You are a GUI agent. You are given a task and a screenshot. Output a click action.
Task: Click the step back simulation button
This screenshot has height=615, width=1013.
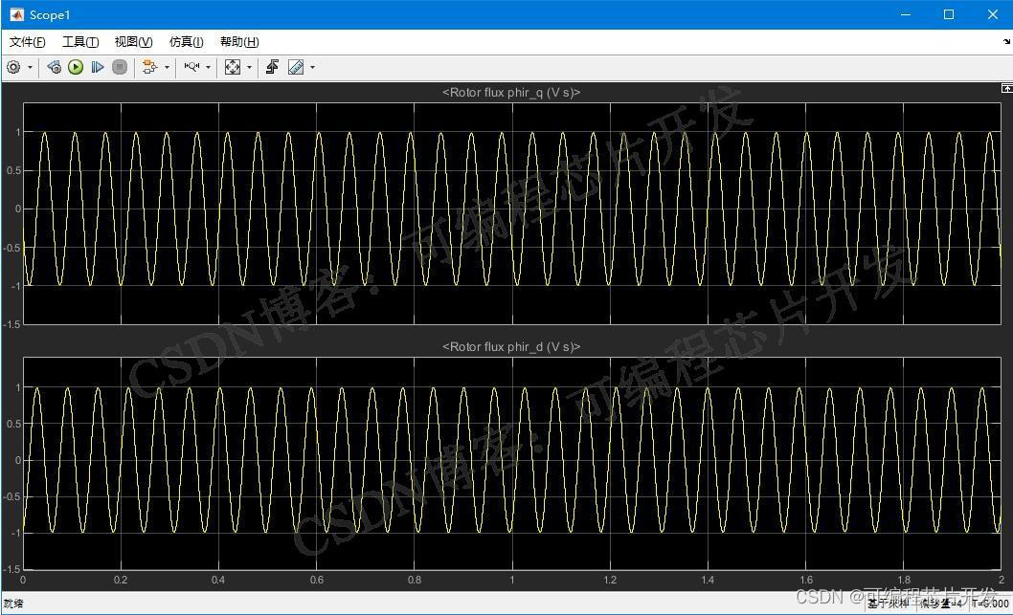click(x=55, y=67)
